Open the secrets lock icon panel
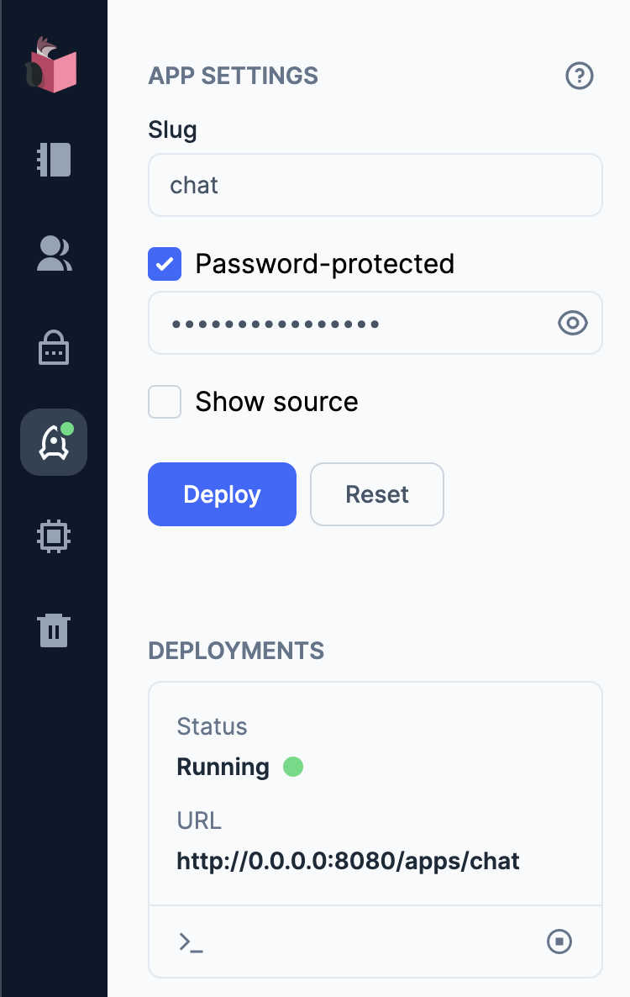 pyautogui.click(x=54, y=347)
